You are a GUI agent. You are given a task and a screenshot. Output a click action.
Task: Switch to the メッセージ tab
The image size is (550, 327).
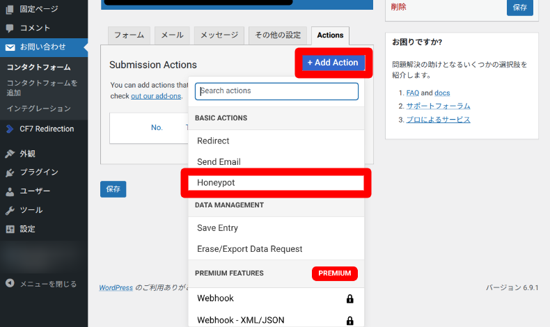[219, 35]
